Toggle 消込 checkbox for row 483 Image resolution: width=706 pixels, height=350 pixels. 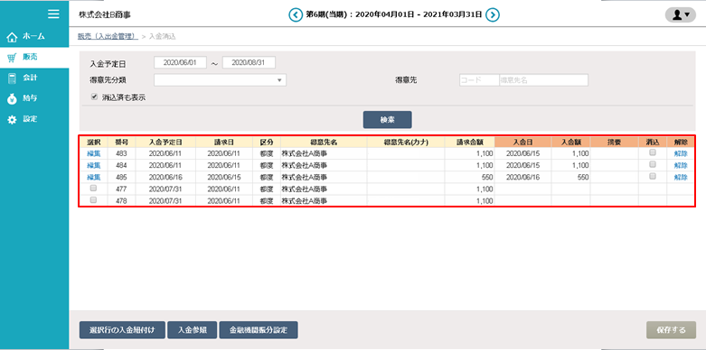pyautogui.click(x=653, y=152)
